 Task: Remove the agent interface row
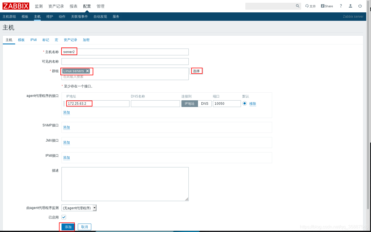[x=253, y=104]
